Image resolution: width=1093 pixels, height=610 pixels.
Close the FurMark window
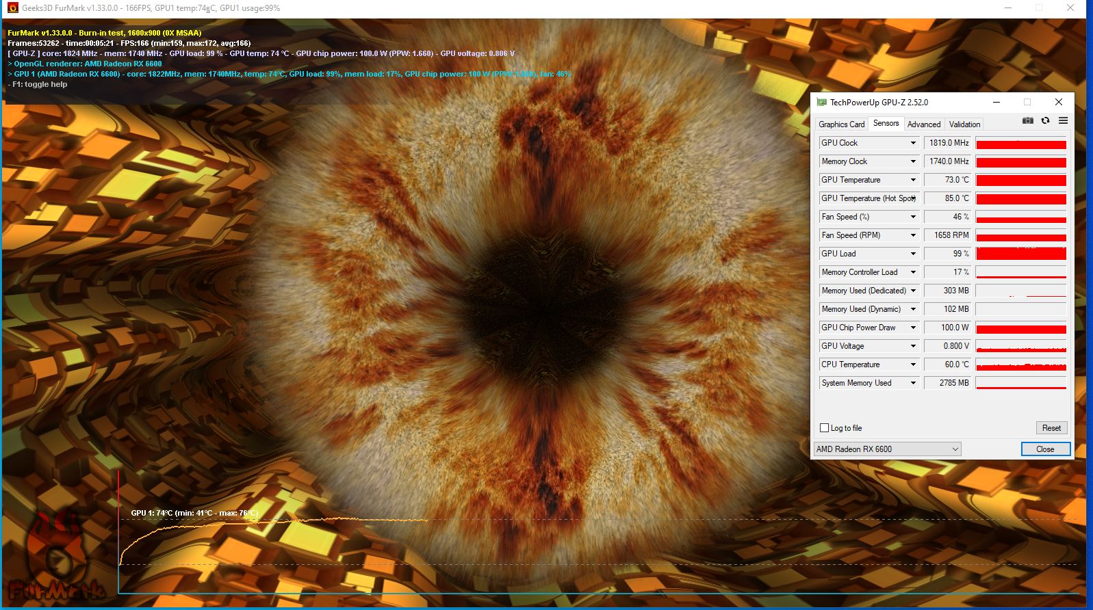click(x=1070, y=8)
